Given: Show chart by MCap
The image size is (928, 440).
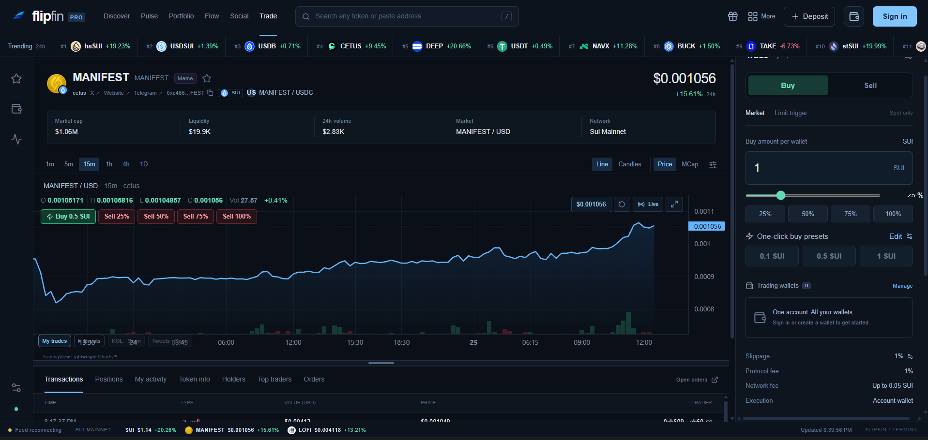Looking at the screenshot, I should tap(690, 164).
